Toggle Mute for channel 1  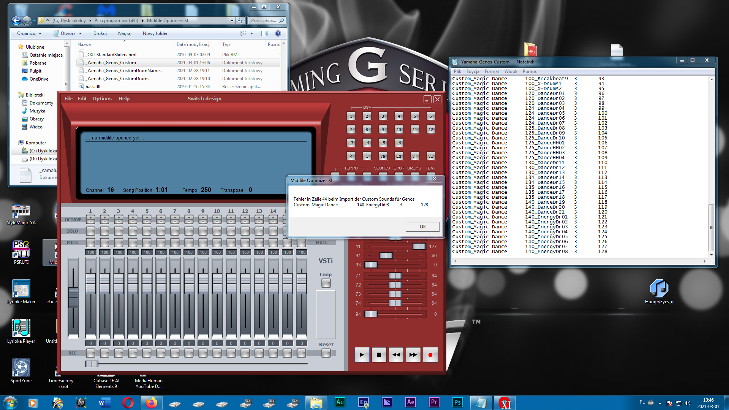(90, 242)
